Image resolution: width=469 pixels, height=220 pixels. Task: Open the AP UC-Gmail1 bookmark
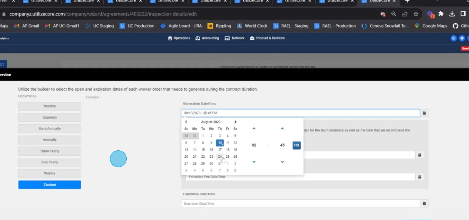point(62,26)
